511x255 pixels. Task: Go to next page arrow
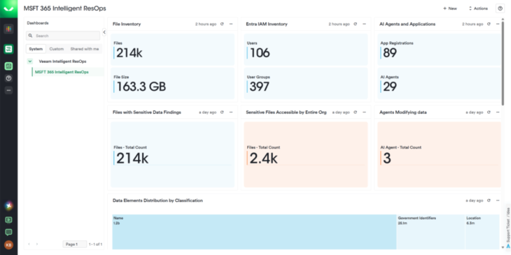[37, 244]
